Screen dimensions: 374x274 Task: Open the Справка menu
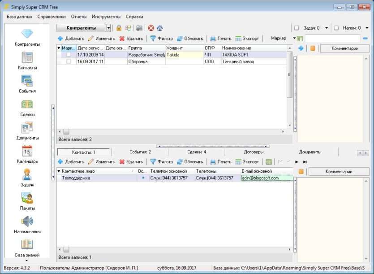point(134,17)
